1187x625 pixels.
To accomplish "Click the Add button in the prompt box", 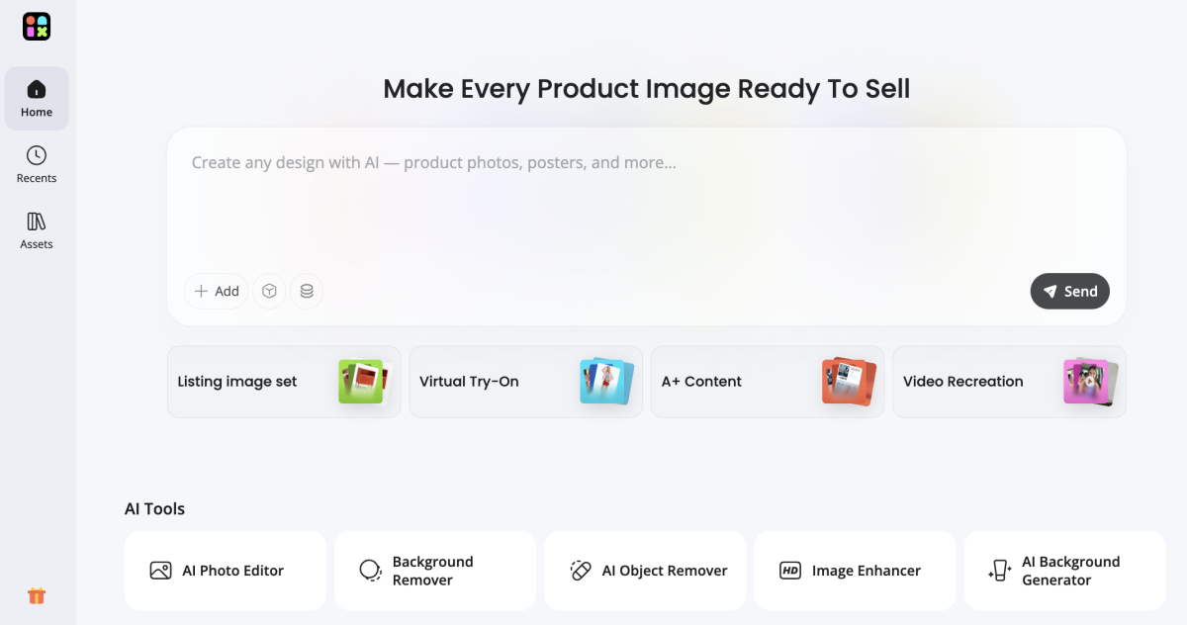I will (215, 291).
